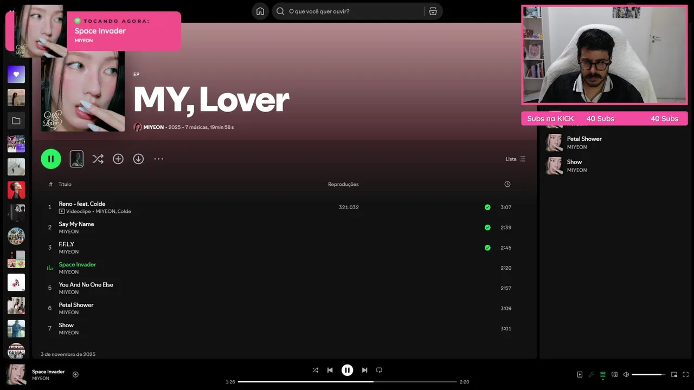Click the 3 de novembro de 2025 date
The width and height of the screenshot is (694, 390).
pyautogui.click(x=68, y=354)
